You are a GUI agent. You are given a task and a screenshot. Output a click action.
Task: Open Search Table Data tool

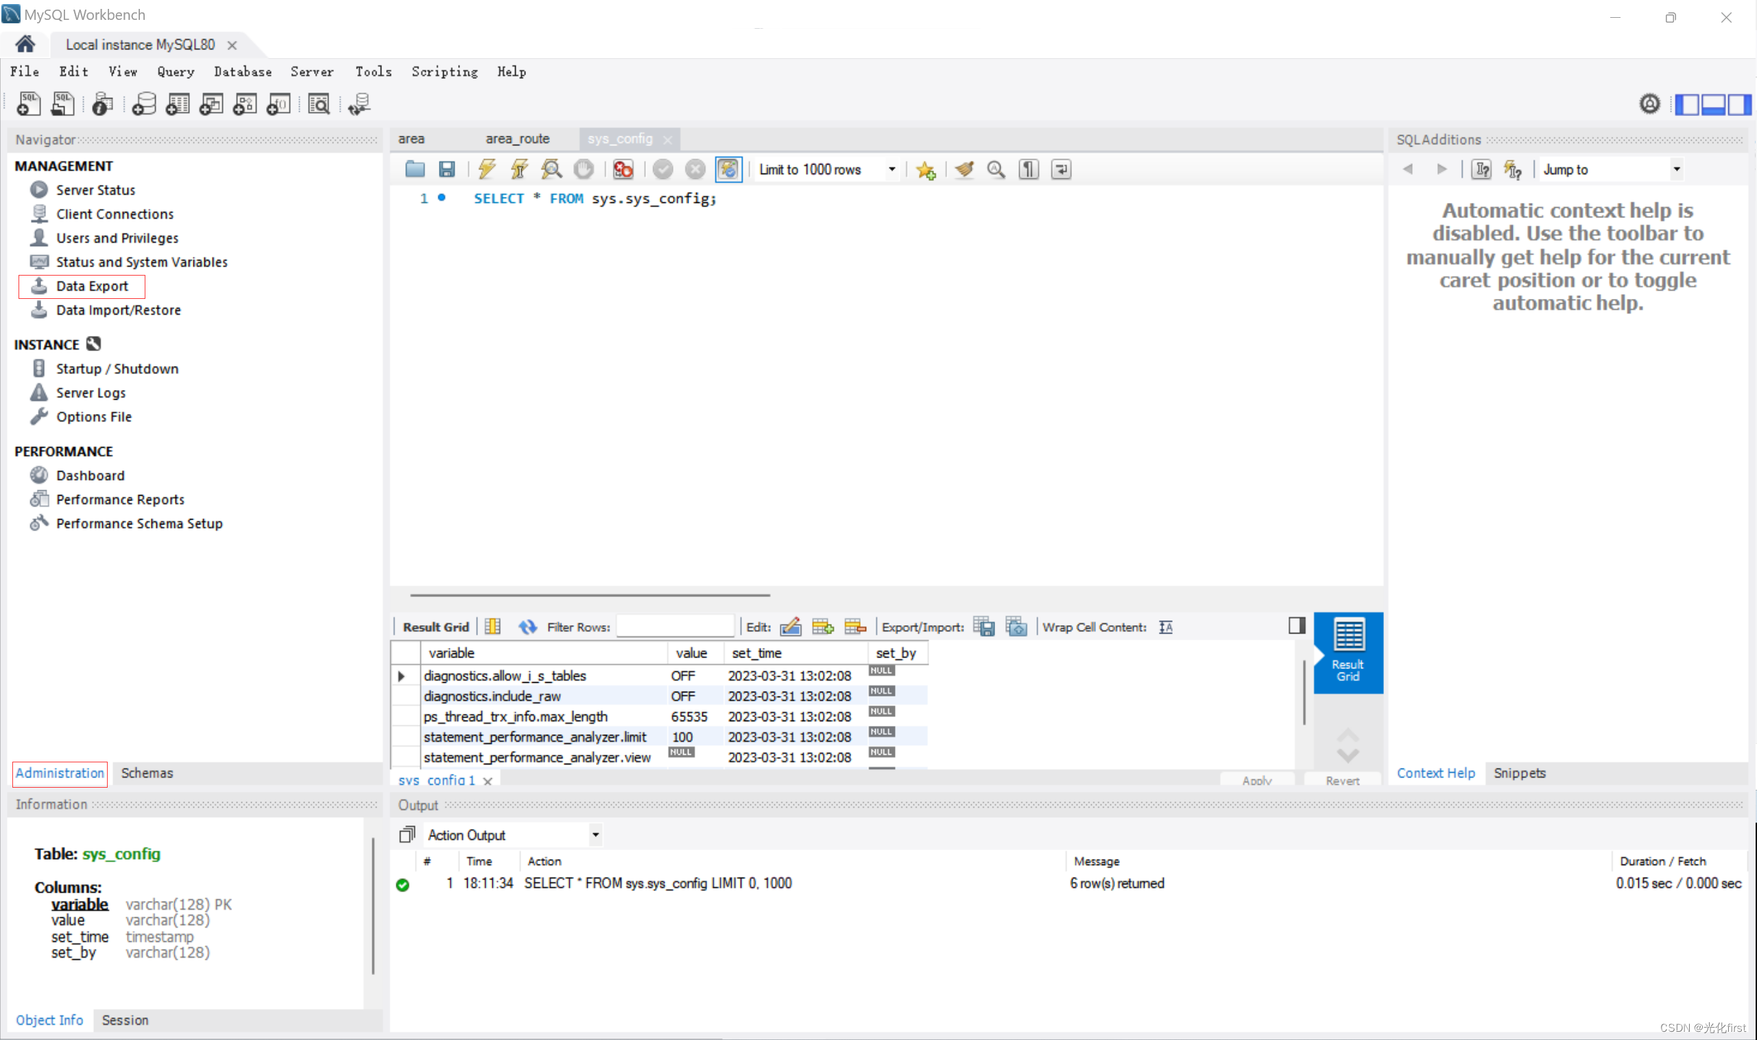tap(319, 104)
